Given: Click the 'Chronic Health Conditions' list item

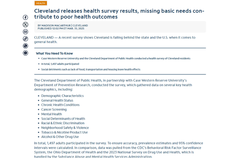Looking at the screenshot, I should (60, 105).
